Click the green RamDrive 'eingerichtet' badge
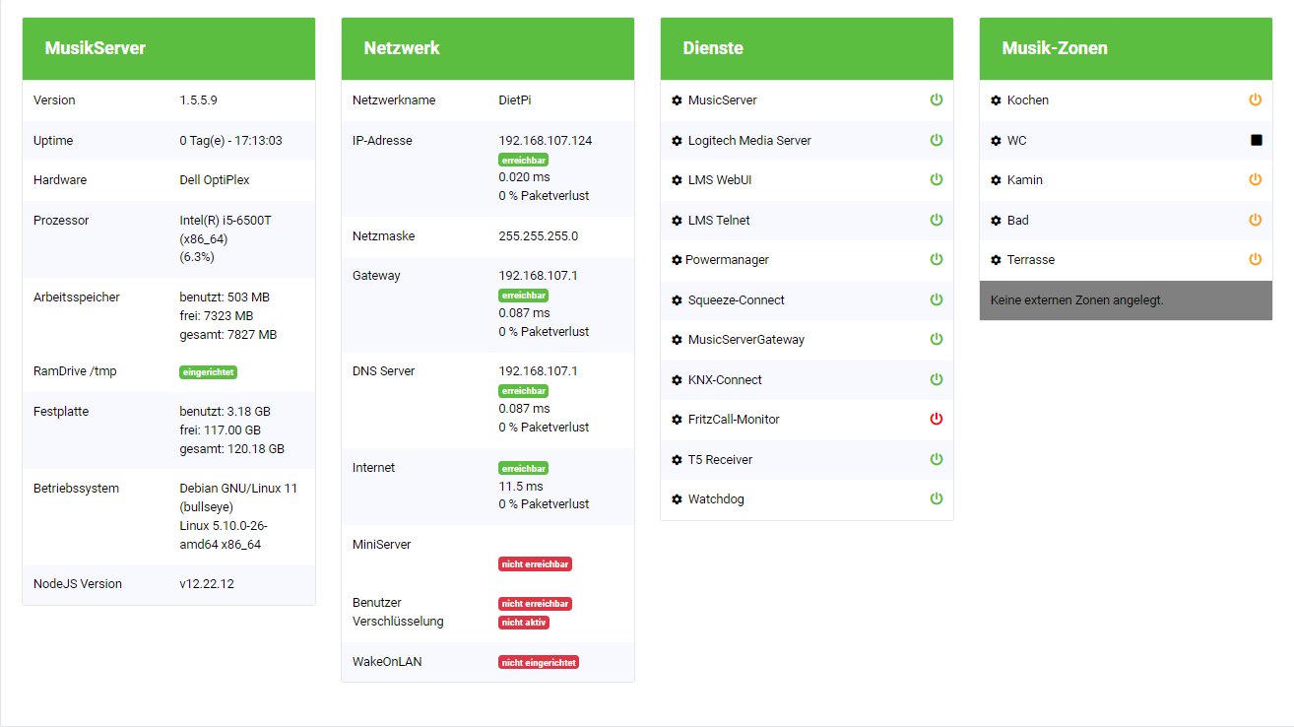1294x727 pixels. point(208,372)
